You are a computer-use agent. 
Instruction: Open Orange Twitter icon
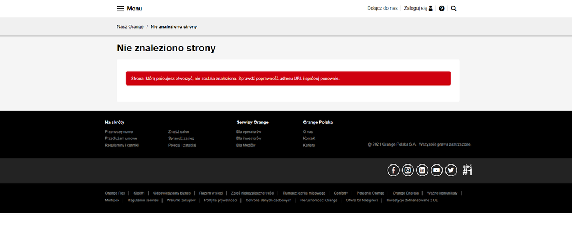click(x=451, y=170)
